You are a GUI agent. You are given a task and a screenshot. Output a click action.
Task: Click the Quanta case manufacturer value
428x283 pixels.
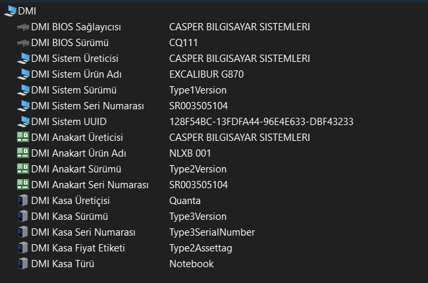(185, 201)
